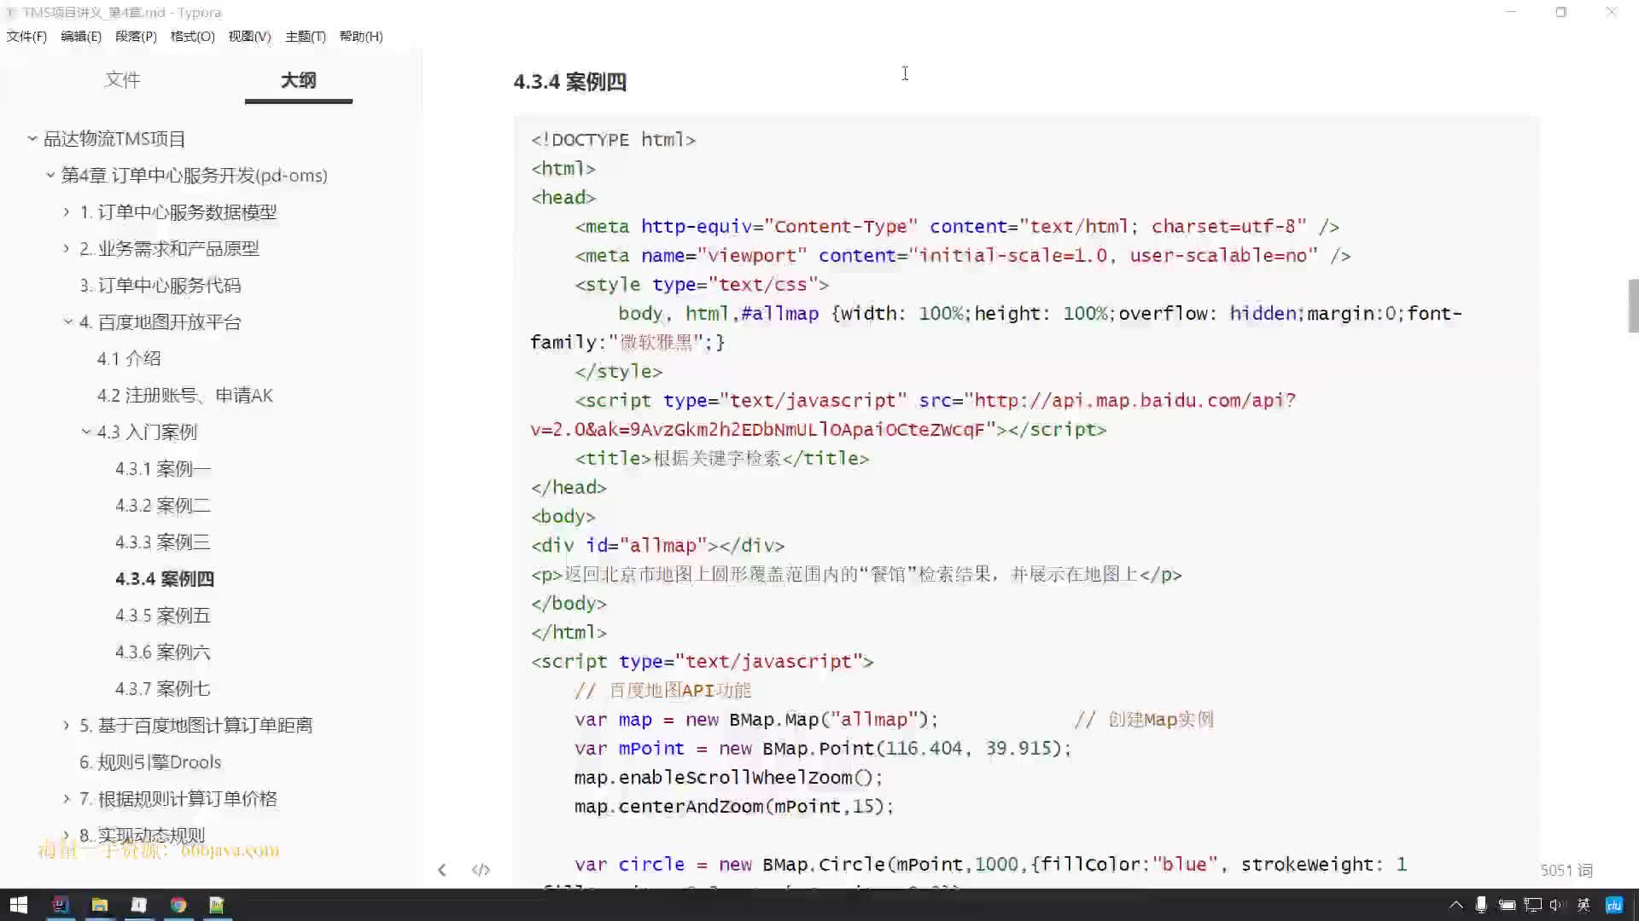Click the 1. 订单中心服务数据模型 outline label

click(178, 211)
